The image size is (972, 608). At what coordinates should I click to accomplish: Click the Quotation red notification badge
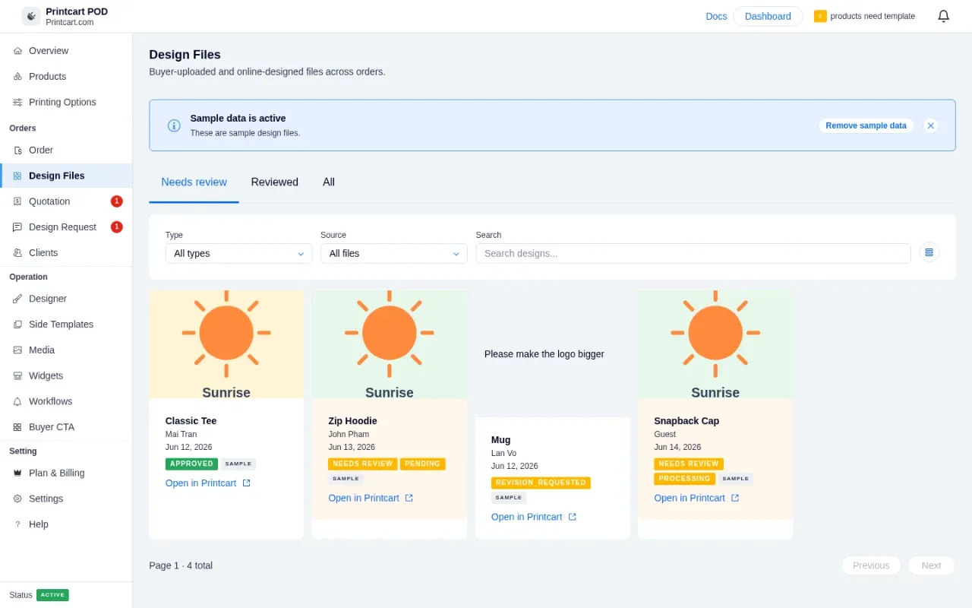(117, 201)
